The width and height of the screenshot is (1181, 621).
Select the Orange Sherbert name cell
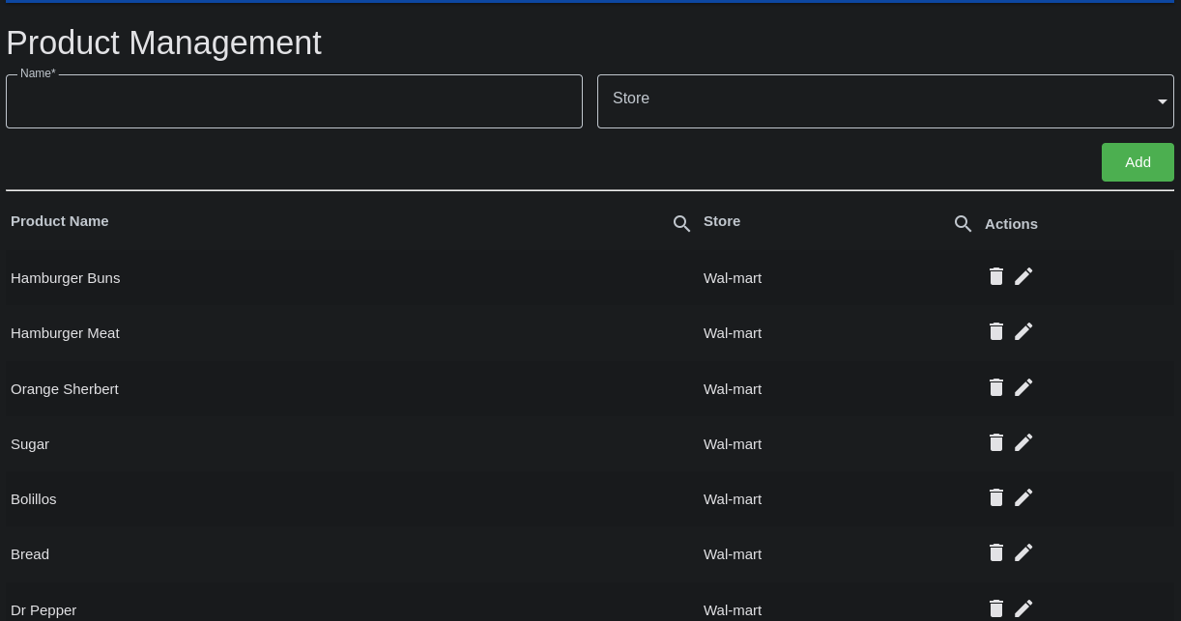pyautogui.click(x=65, y=389)
